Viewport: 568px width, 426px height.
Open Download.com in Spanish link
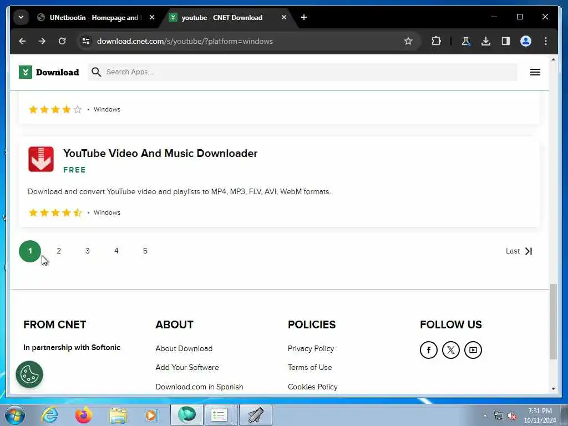tap(199, 387)
